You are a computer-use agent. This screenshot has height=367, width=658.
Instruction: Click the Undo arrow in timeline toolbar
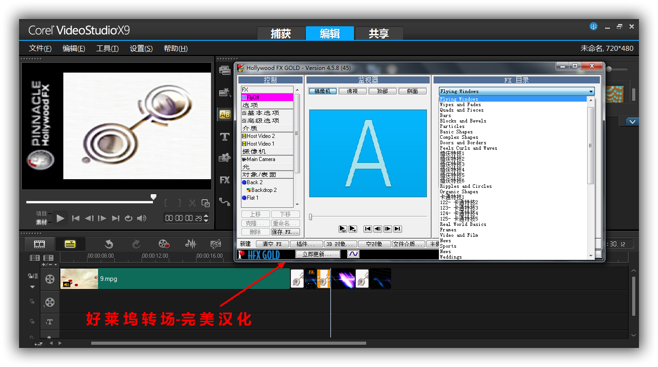[109, 244]
